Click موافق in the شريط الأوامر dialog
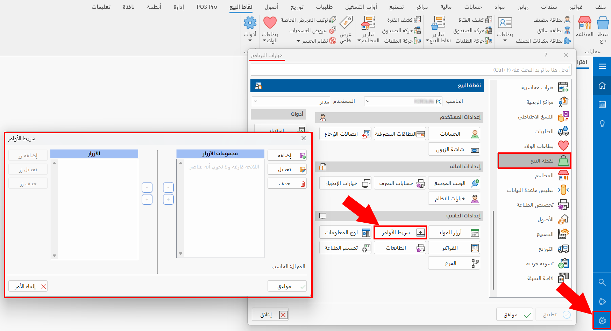 [x=287, y=286]
